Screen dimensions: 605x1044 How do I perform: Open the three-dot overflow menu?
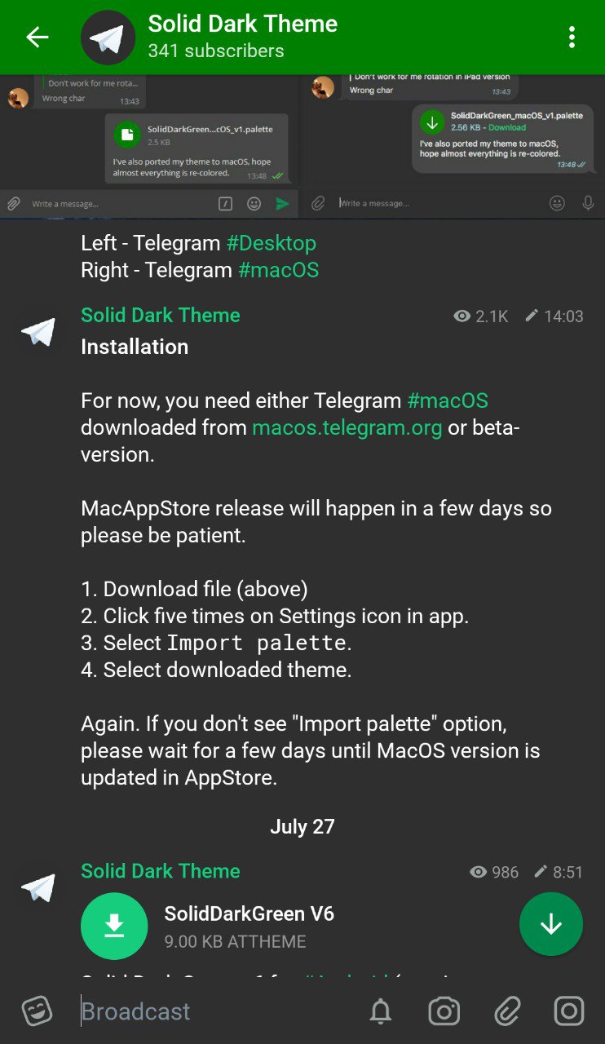point(572,38)
